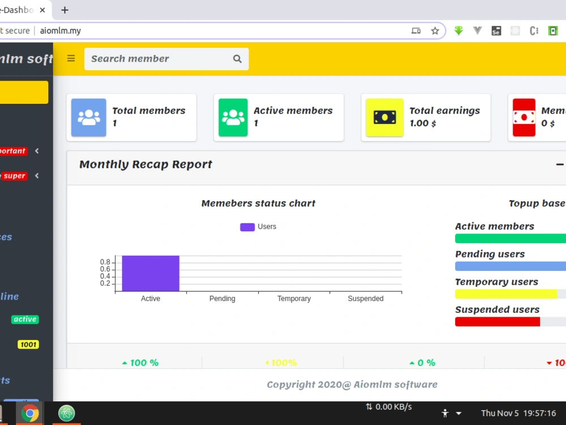Click the Active members card label
Screen dimensions: 566x425
[293, 110]
